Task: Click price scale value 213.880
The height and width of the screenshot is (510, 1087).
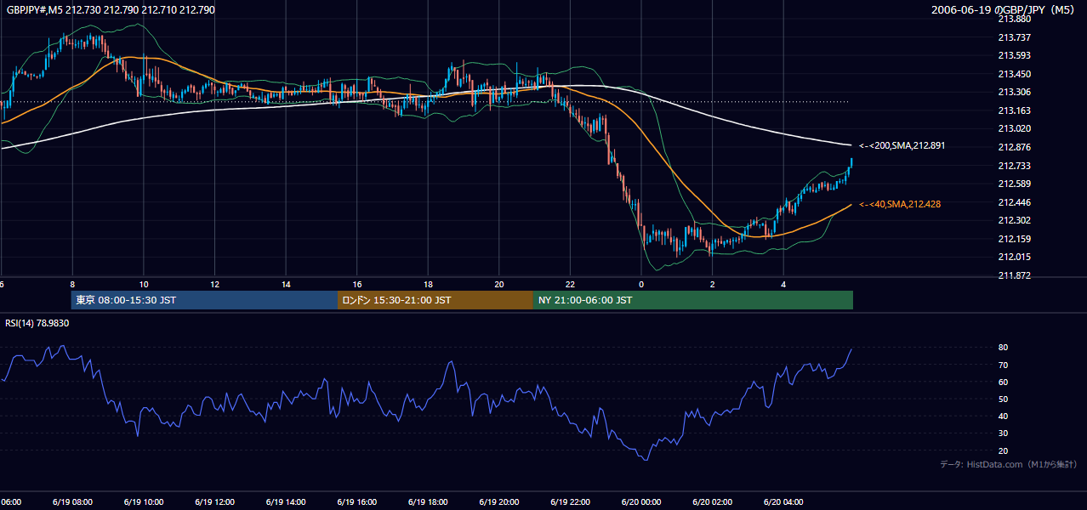Action: tap(1013, 19)
